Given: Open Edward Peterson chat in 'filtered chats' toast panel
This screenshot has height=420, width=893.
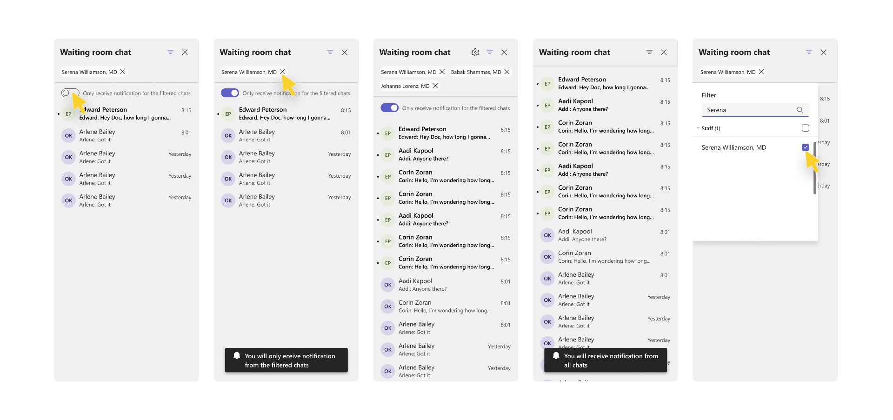Looking at the screenshot, I should click(286, 114).
